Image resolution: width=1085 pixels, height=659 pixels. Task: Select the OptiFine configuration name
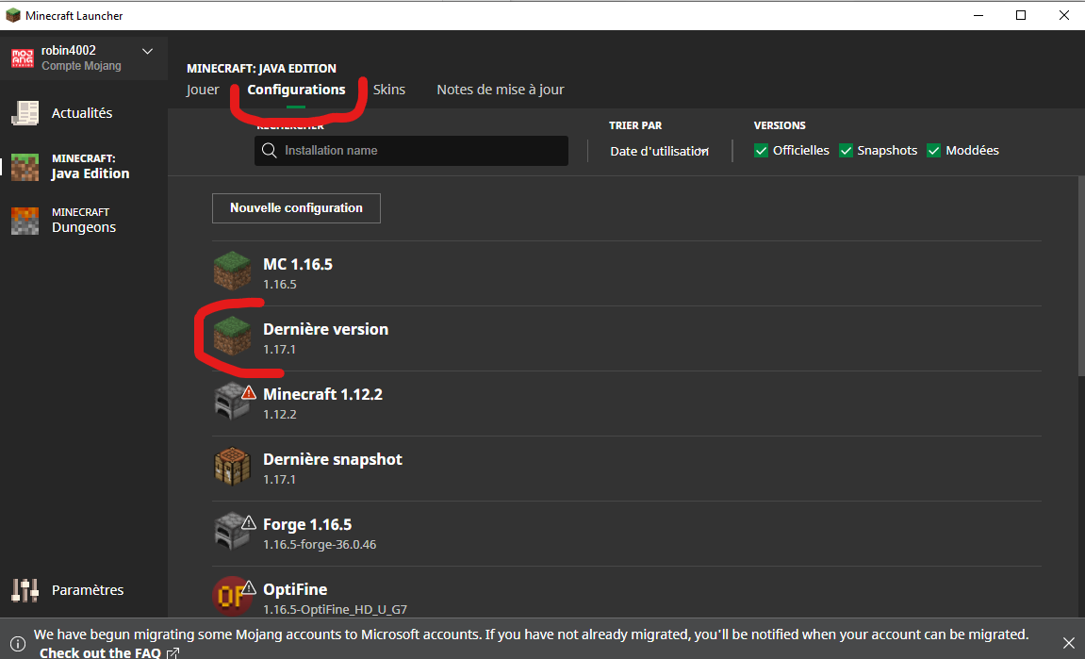(295, 590)
